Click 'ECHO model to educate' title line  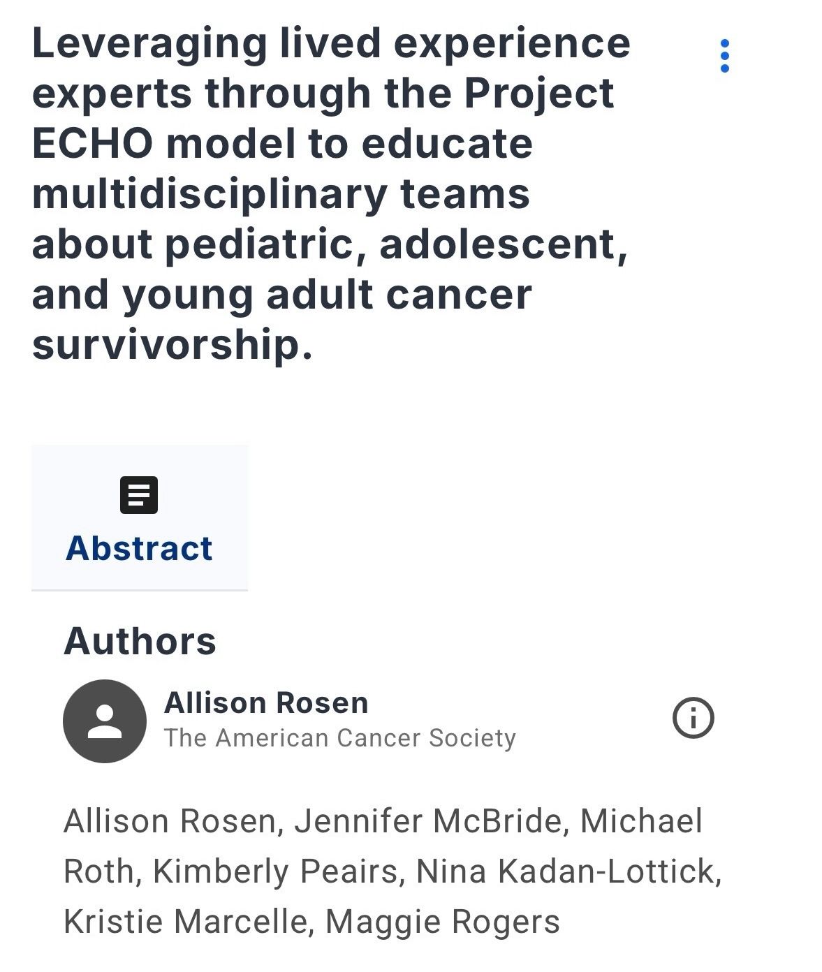(282, 144)
